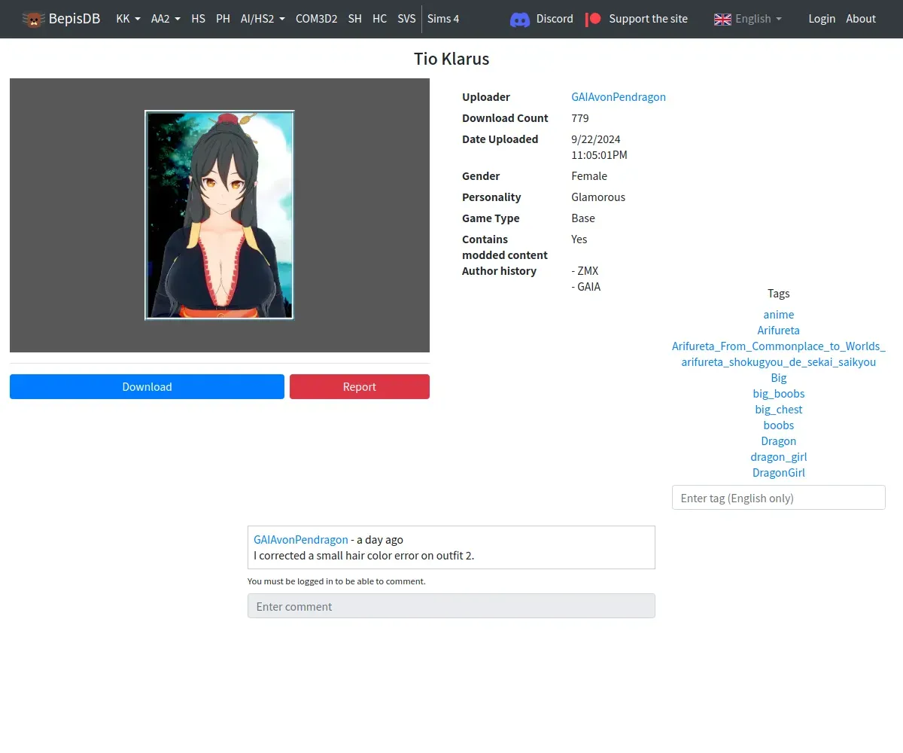
Task: Open the KK dropdown menu
Action: [x=128, y=19]
